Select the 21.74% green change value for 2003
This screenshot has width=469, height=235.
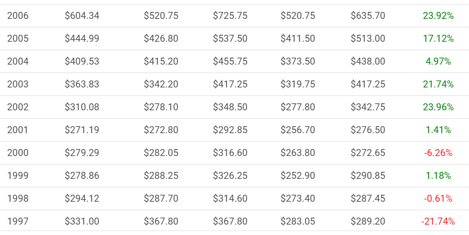(438, 84)
